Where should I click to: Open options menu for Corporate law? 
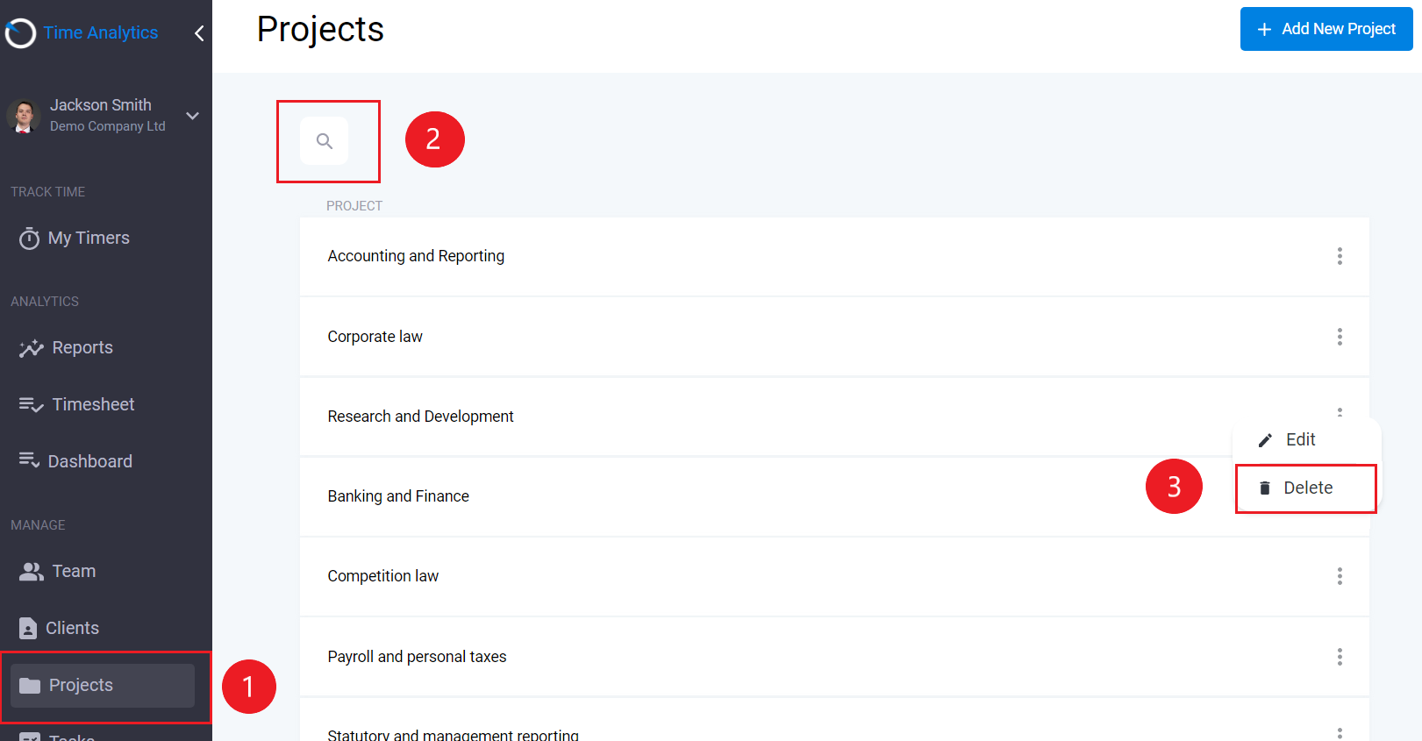point(1340,337)
